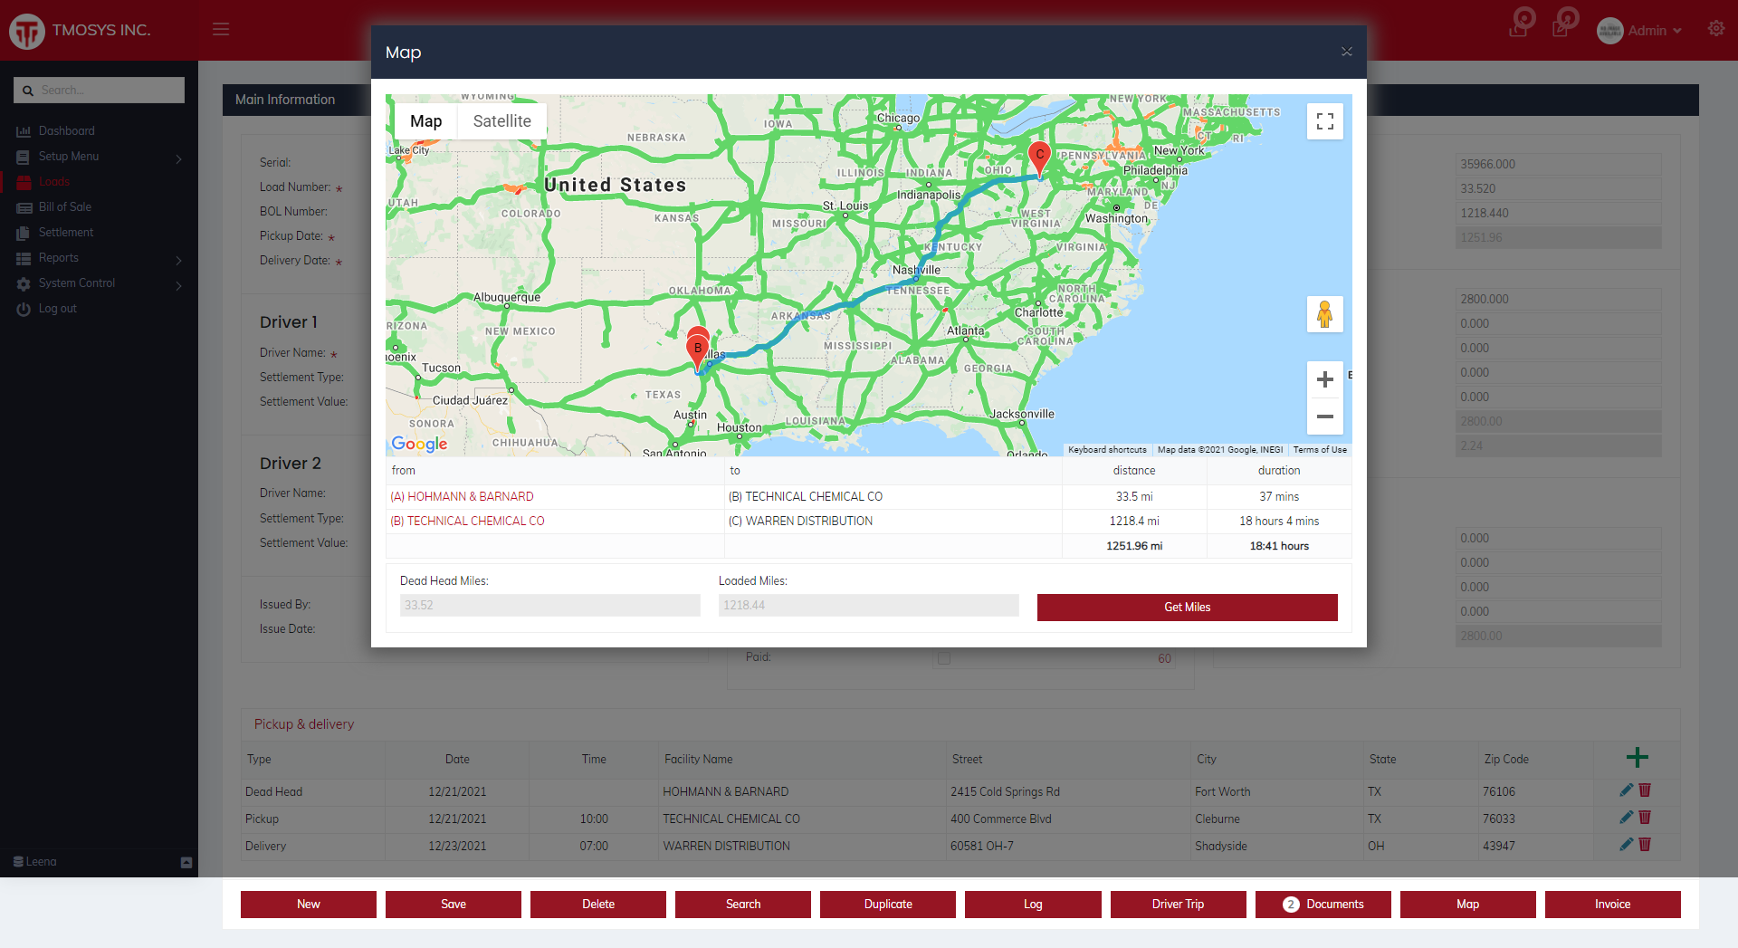Click the Invoice button
The height and width of the screenshot is (948, 1738).
click(x=1612, y=905)
